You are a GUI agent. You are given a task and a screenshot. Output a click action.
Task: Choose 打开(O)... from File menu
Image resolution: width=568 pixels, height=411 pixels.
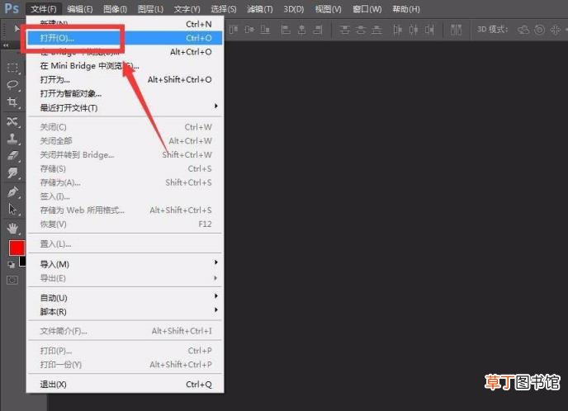click(x=125, y=38)
